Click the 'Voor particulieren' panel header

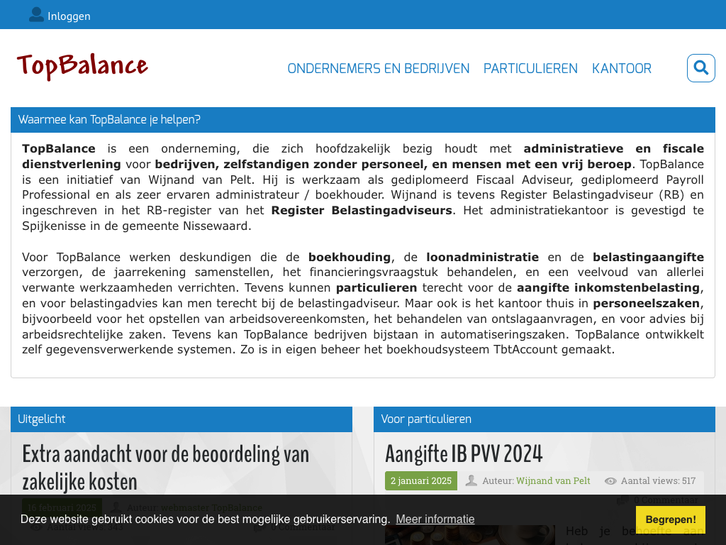pos(544,419)
